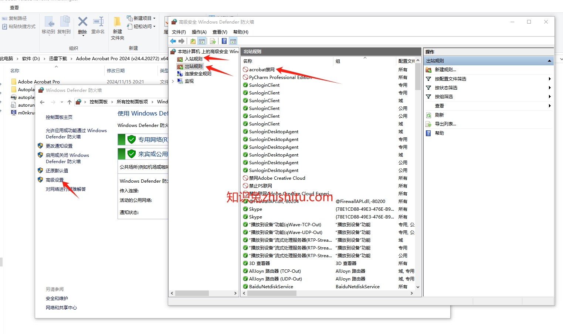This screenshot has width=563, height=334.
Task: Click 还原默认值 link in firewall sidebar
Action: (57, 171)
